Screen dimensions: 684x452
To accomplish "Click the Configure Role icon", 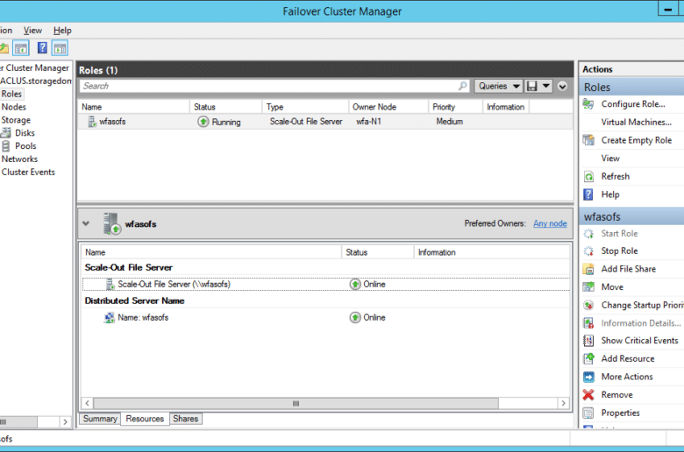I will coord(588,104).
